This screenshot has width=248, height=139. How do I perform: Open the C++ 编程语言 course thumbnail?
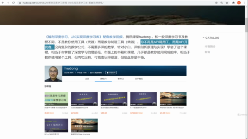pyautogui.click(x=56, y=125)
